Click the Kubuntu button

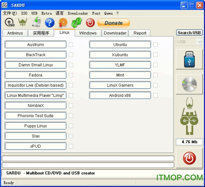(120, 54)
